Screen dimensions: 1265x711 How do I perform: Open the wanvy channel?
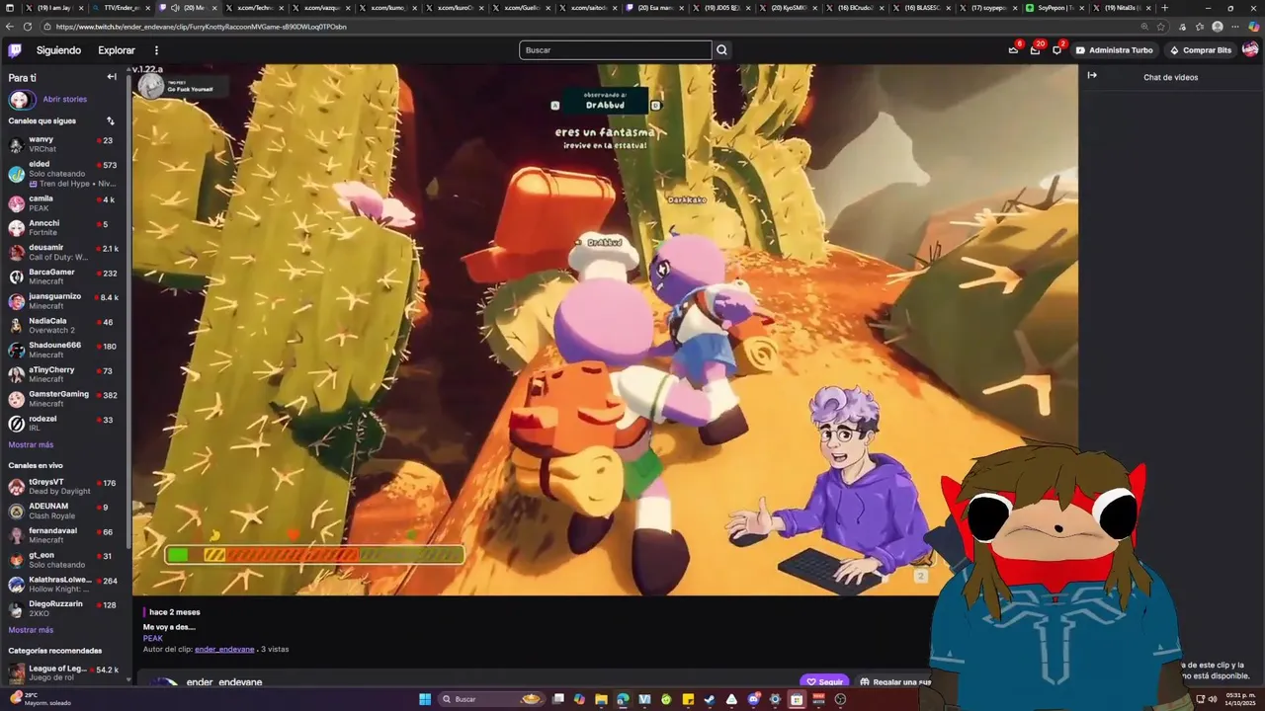pyautogui.click(x=64, y=144)
